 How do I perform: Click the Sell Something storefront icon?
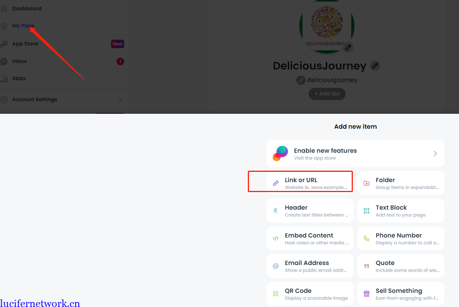pyautogui.click(x=367, y=294)
